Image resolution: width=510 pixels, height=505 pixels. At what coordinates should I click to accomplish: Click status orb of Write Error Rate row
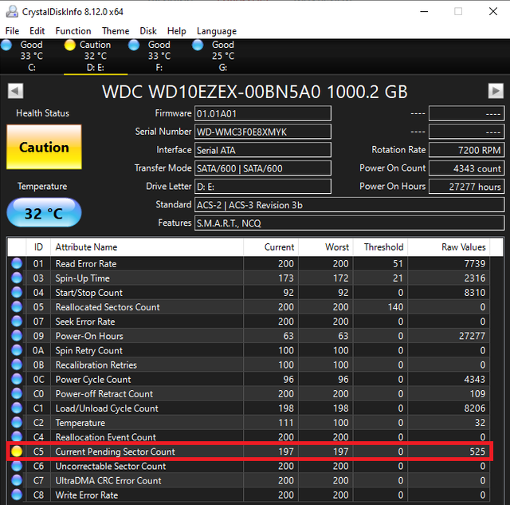(x=17, y=495)
